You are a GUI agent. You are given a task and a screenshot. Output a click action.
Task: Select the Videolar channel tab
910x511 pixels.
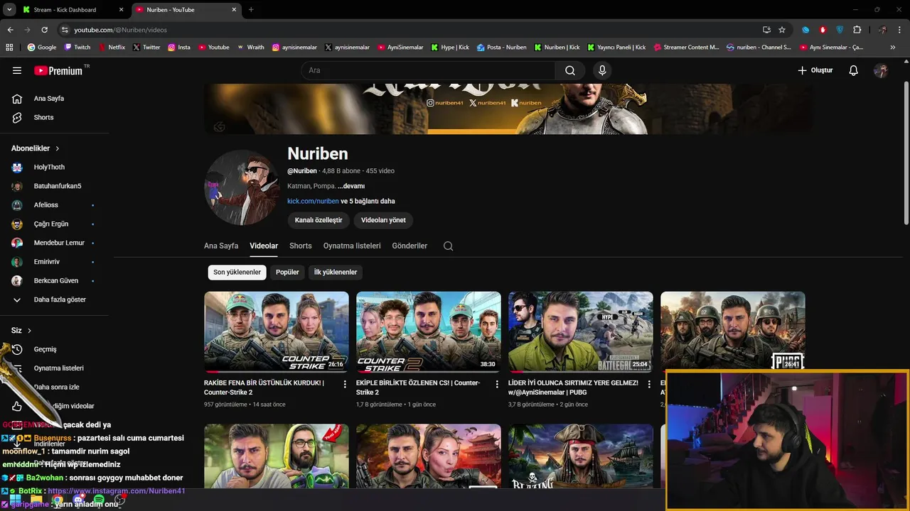[x=264, y=246]
